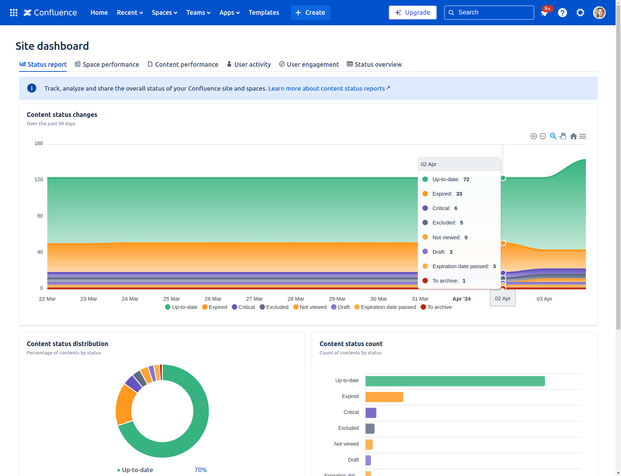Image resolution: width=621 pixels, height=476 pixels.
Task: Switch to the Space performance tab
Action: click(x=107, y=64)
